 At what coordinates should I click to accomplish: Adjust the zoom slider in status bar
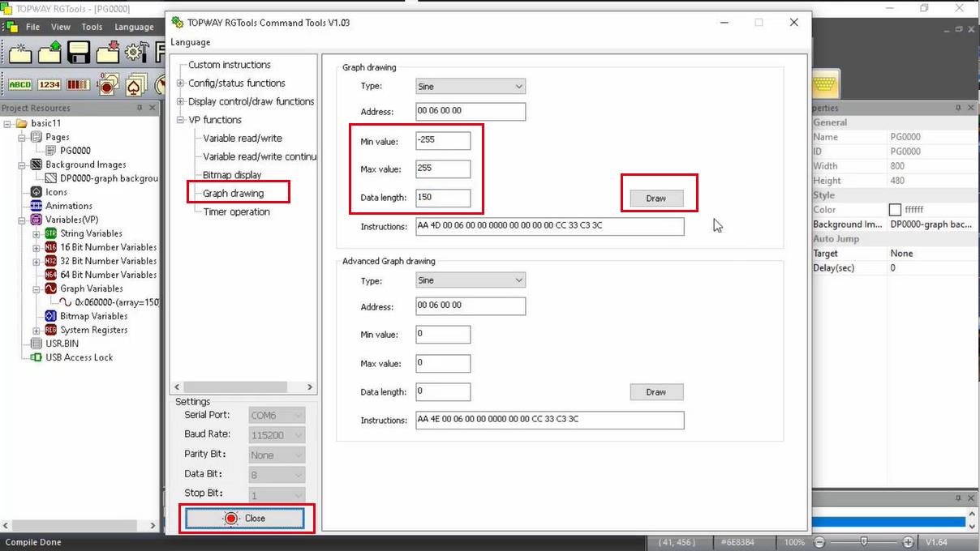click(x=864, y=542)
